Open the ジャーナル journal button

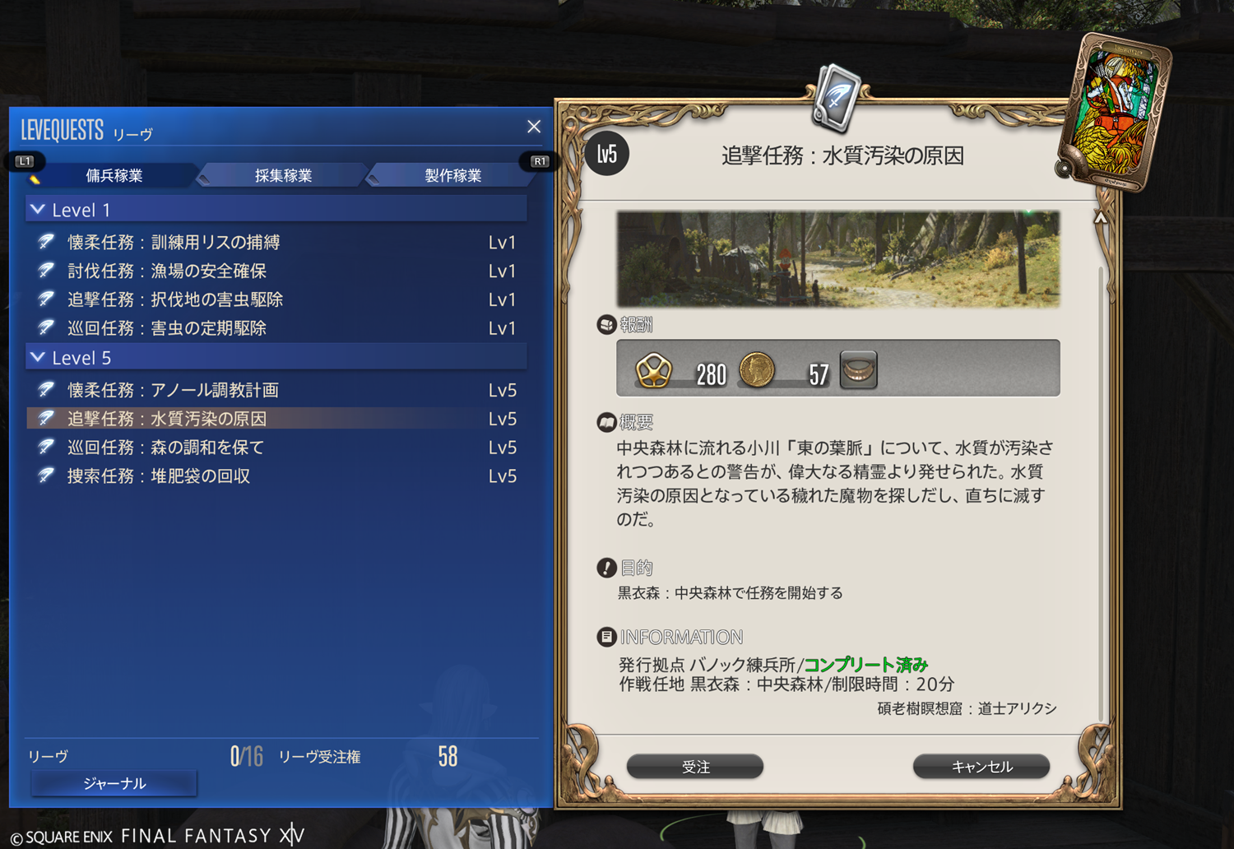click(x=114, y=783)
